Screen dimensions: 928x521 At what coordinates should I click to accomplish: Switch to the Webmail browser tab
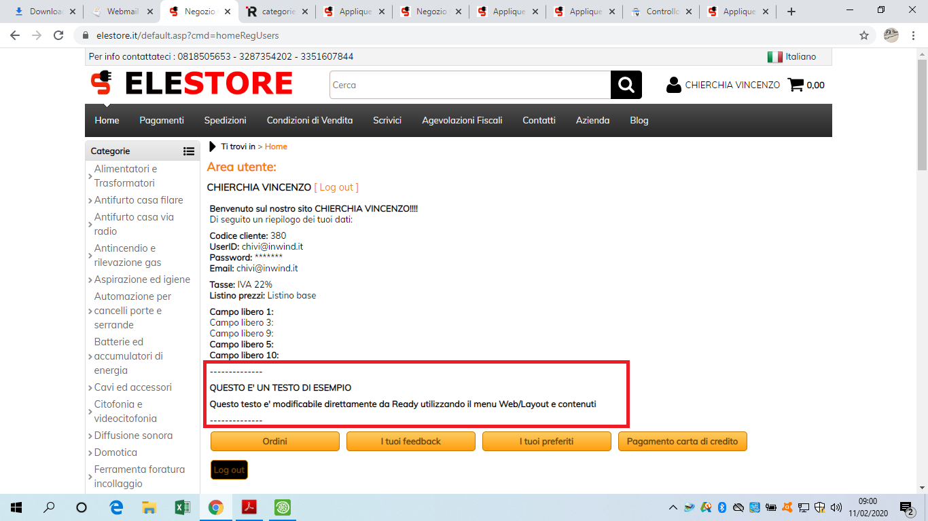(x=122, y=12)
